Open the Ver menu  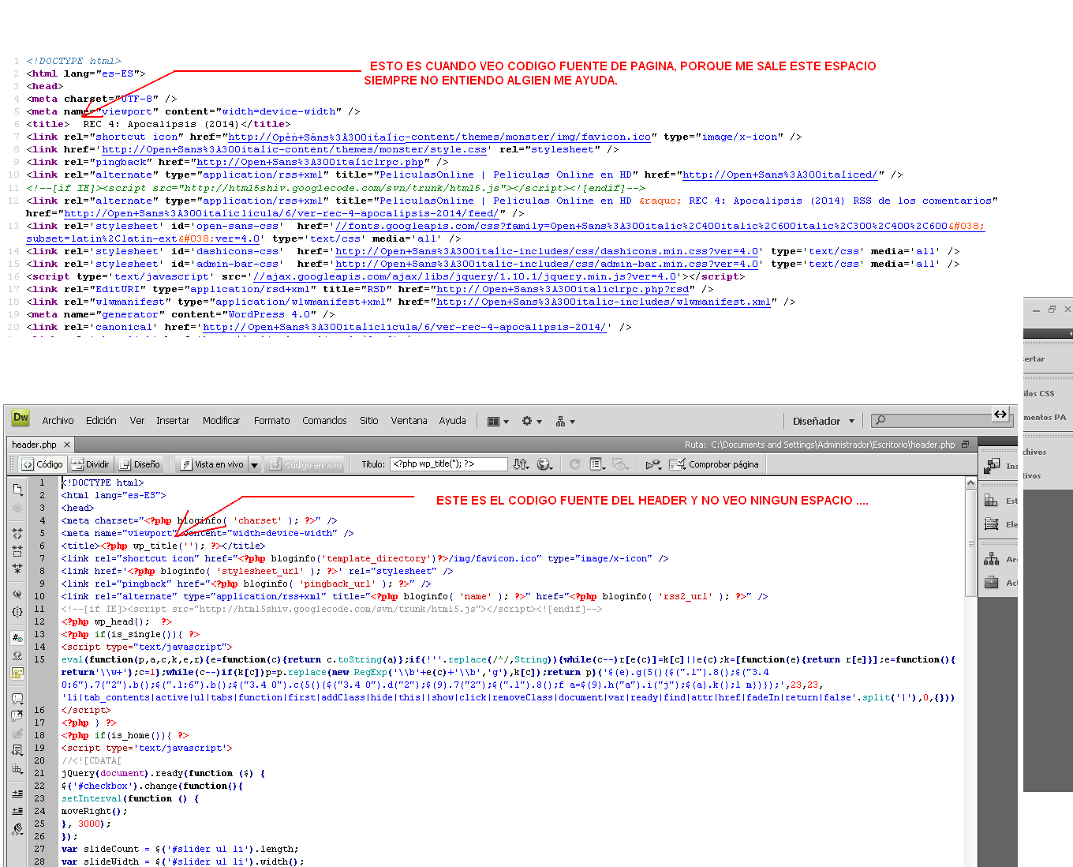click(x=137, y=421)
